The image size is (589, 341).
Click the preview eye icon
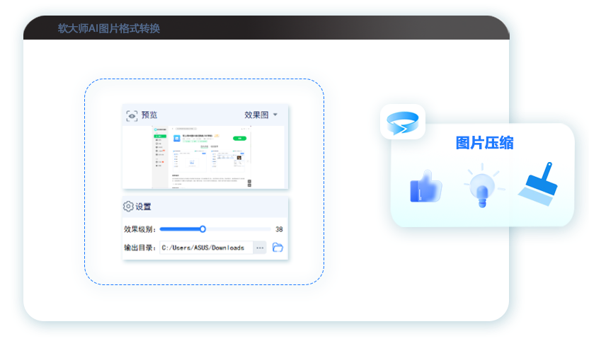pyautogui.click(x=132, y=115)
